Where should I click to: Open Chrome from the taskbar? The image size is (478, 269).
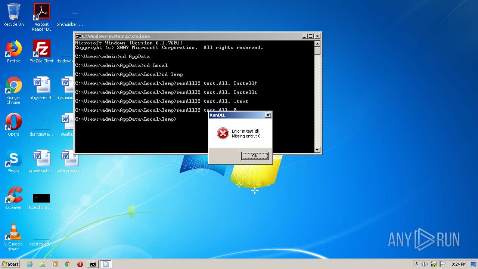68,264
